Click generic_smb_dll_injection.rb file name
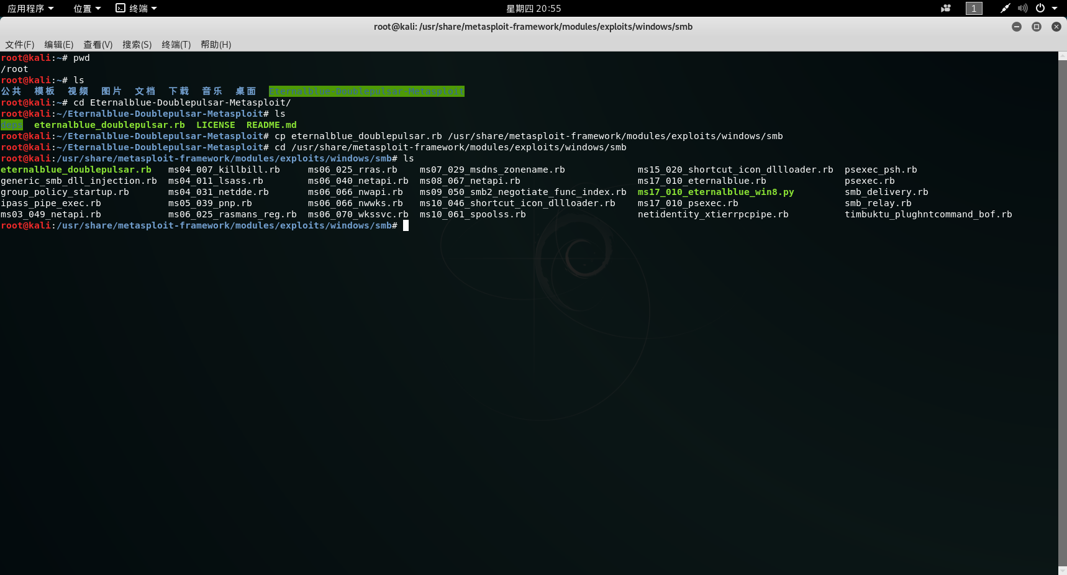 click(79, 181)
